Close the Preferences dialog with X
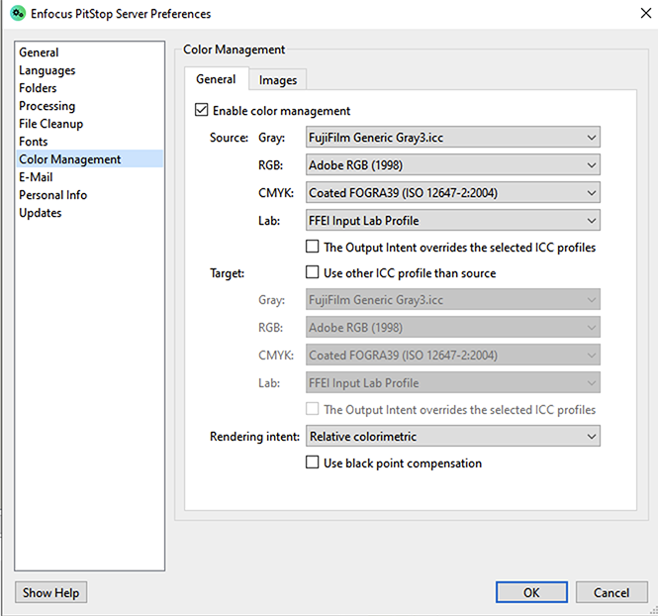The image size is (658, 616). [x=646, y=14]
